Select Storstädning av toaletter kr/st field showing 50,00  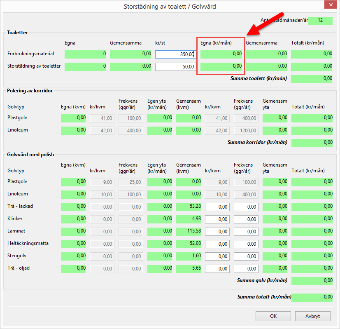click(175, 66)
